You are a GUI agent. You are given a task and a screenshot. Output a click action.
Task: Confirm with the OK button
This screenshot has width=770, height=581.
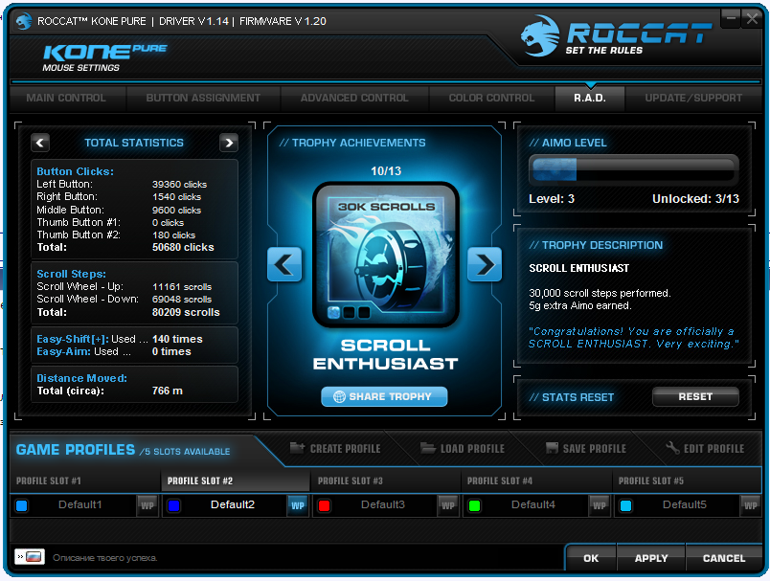click(591, 558)
